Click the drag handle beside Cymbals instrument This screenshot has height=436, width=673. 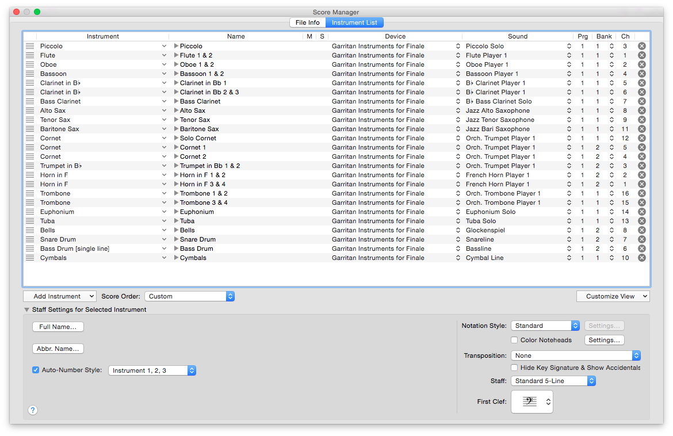pyautogui.click(x=30, y=258)
